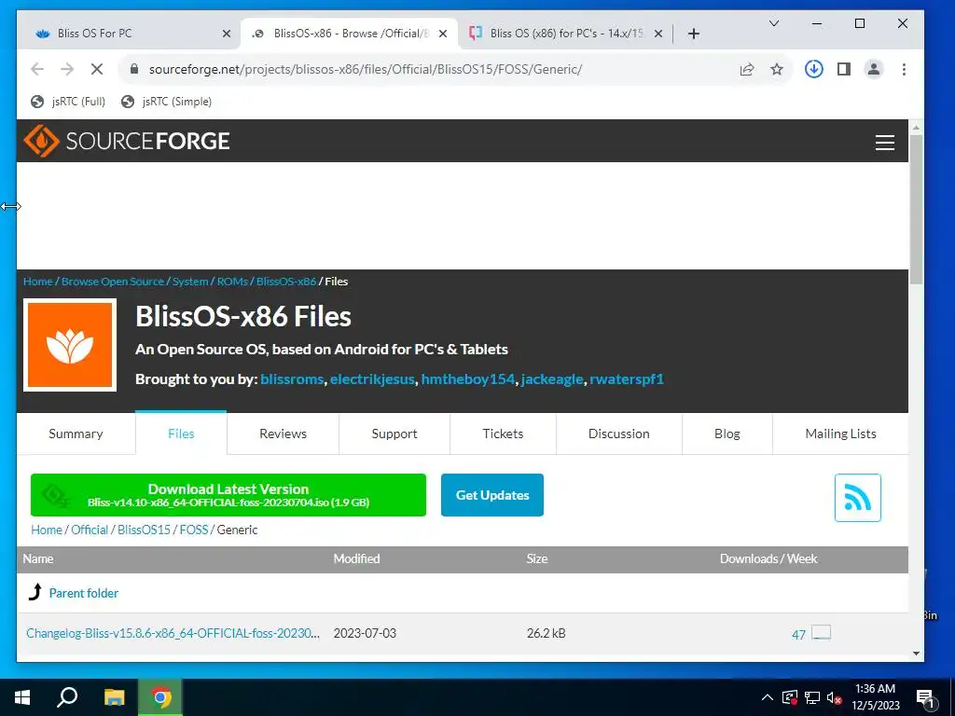Go to Parent folder
This screenshot has width=955, height=716.
83,593
